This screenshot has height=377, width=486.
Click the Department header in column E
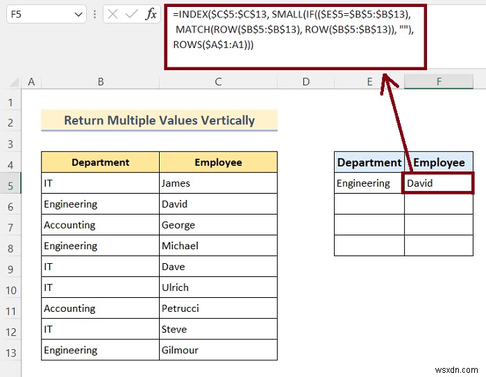click(x=369, y=162)
